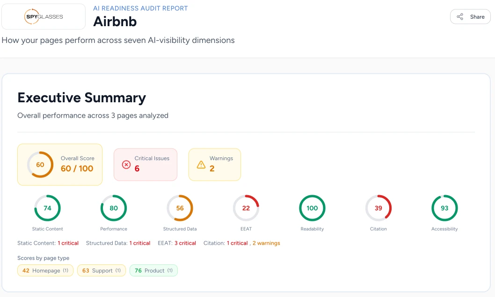Select the Product page type chip
This screenshot has height=297, width=495.
tap(153, 270)
